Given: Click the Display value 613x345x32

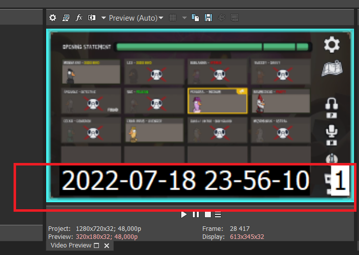Looking at the screenshot, I should (247, 237).
